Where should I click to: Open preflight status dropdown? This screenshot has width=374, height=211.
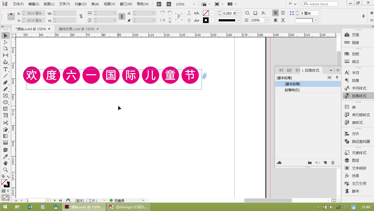coord(143,201)
